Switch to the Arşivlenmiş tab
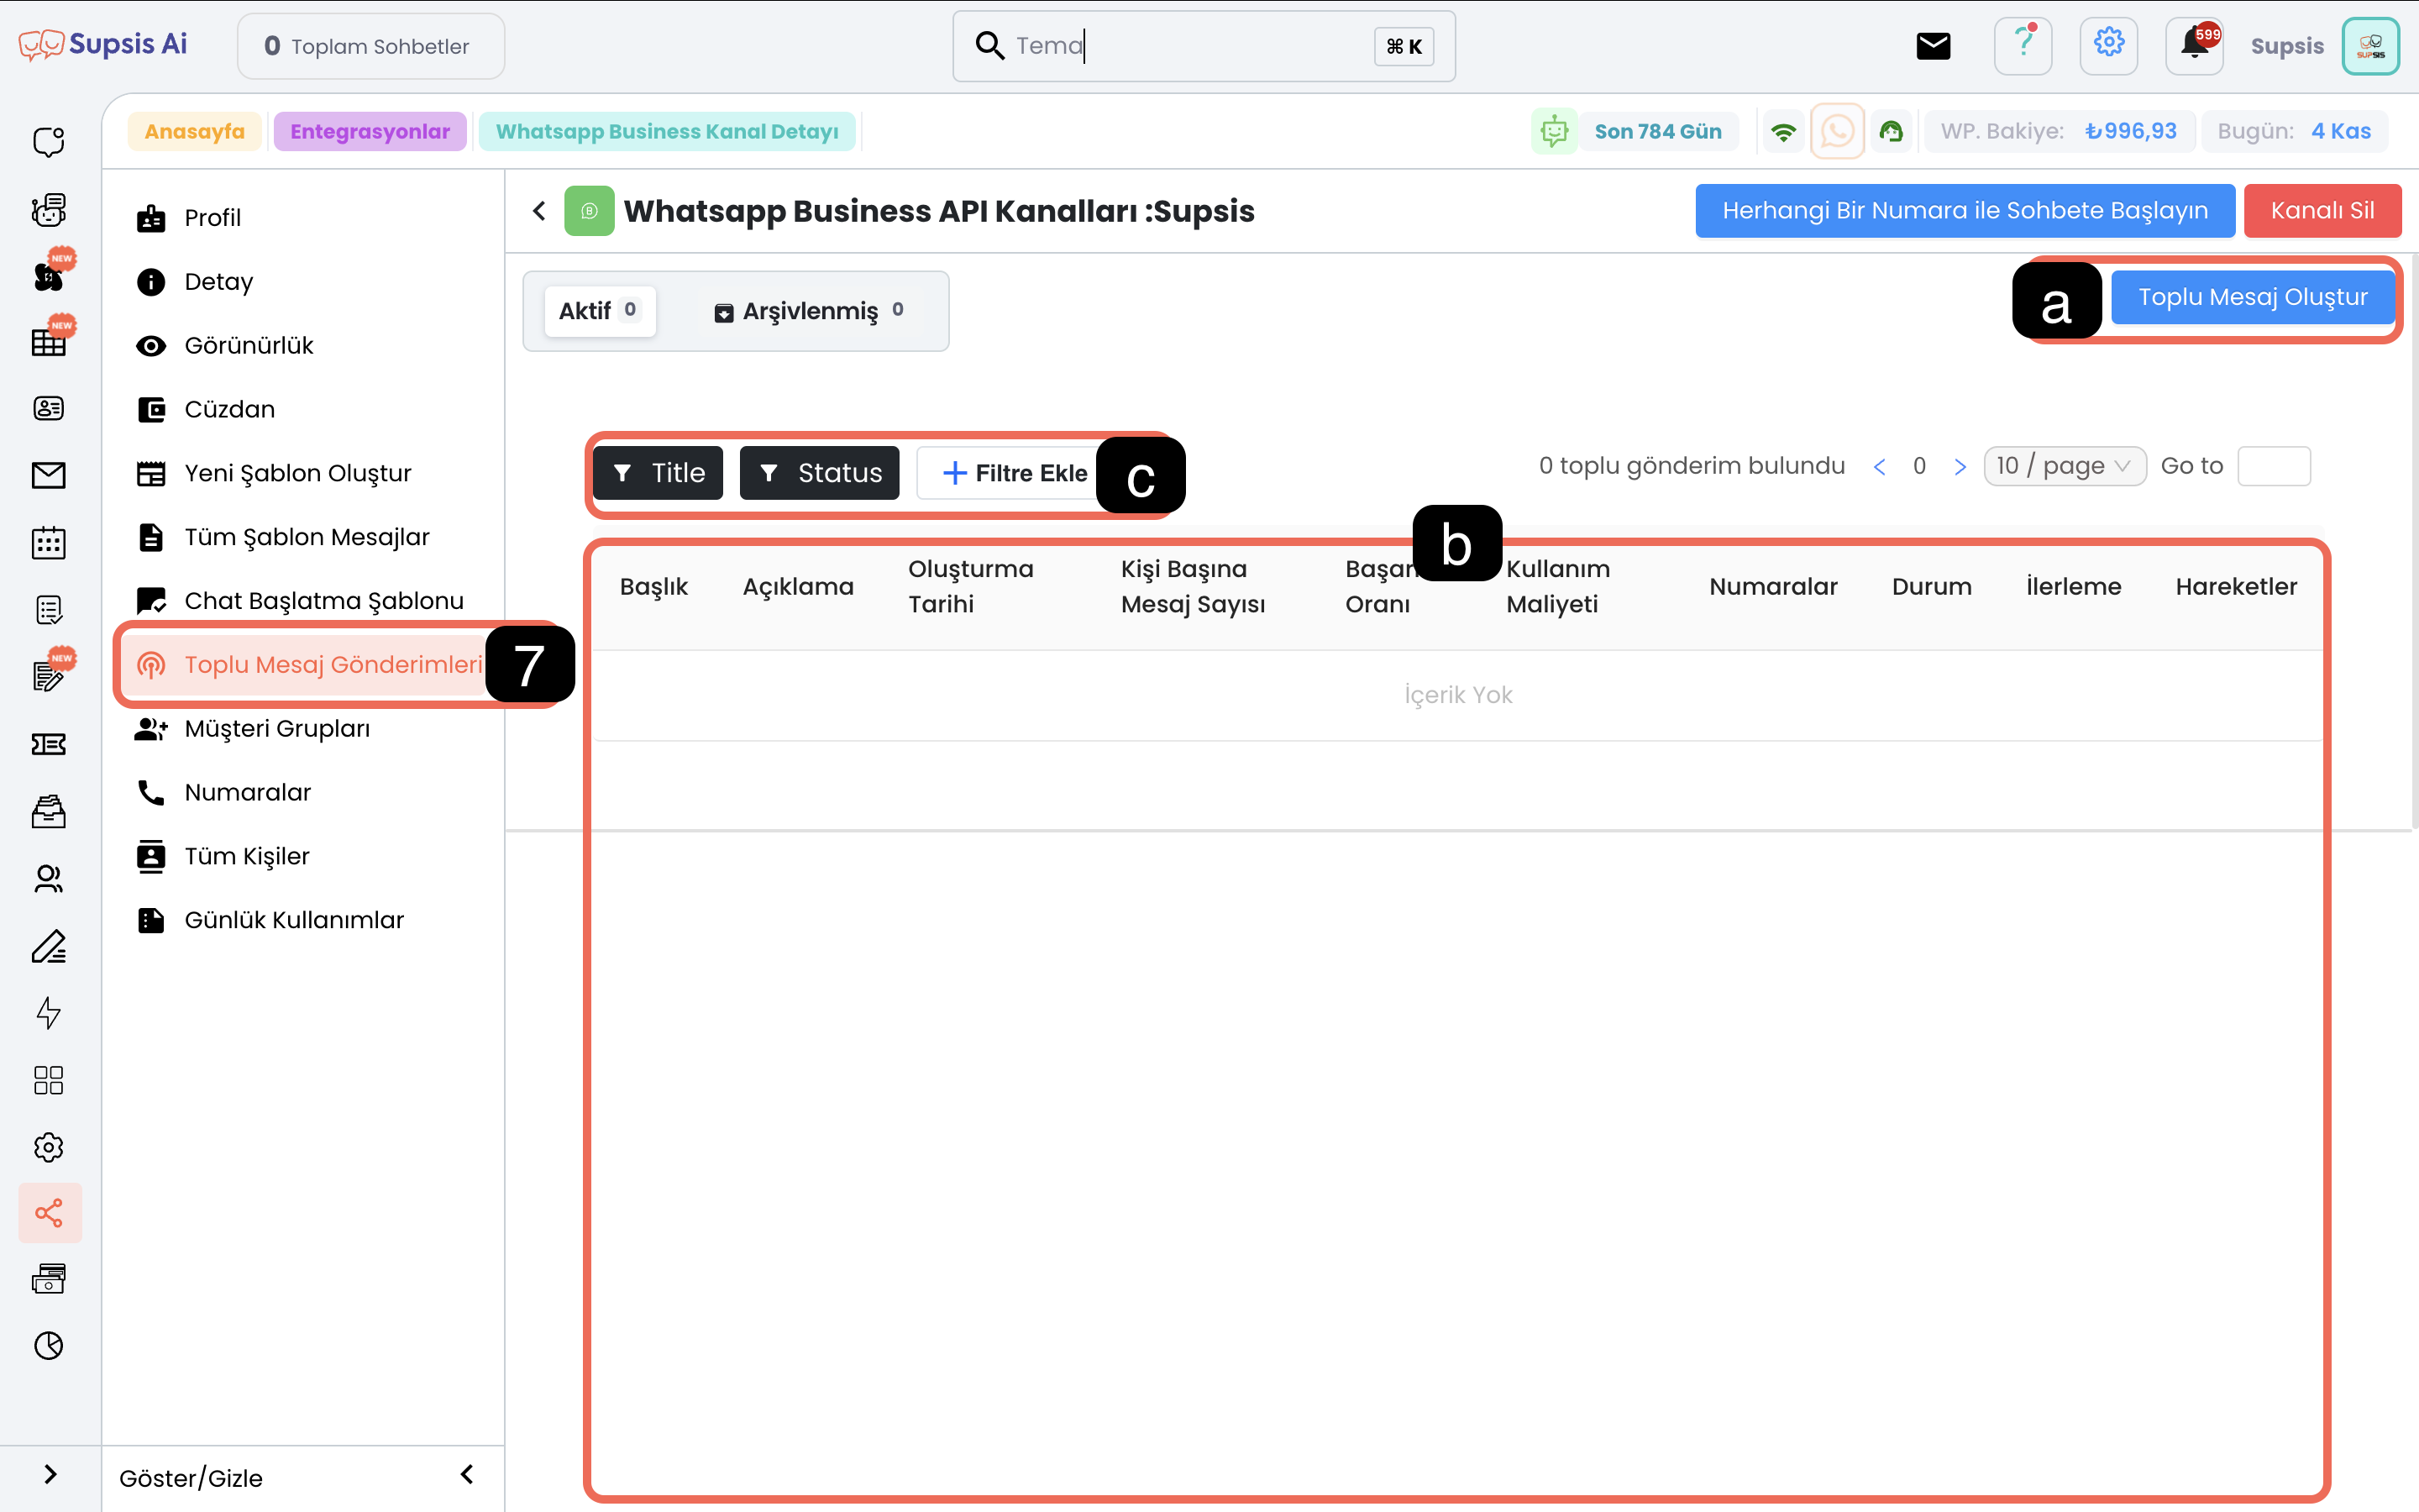2419x1512 pixels. click(810, 311)
